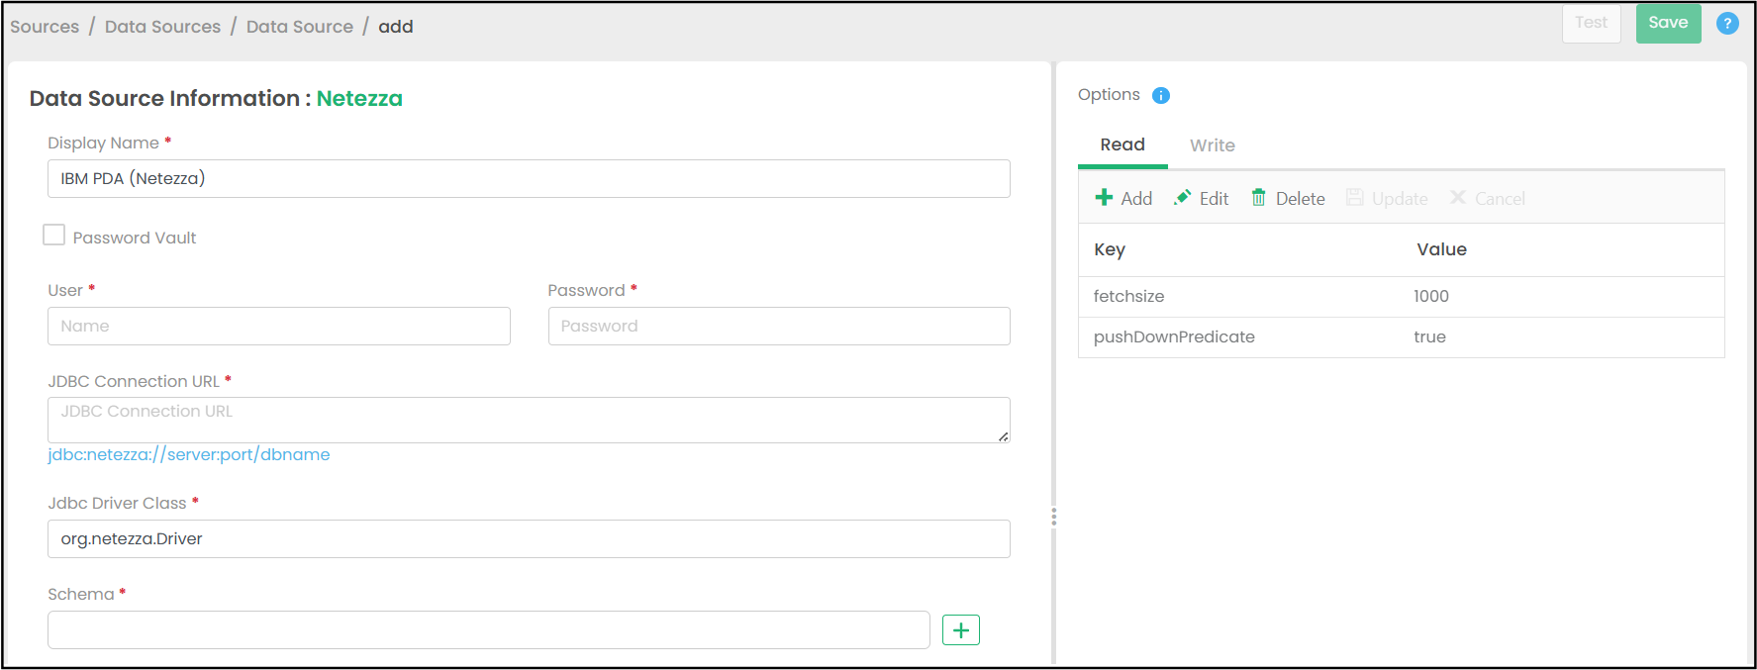Screen dimensions: 1757x670
Task: Switch to the Write tab
Action: (1212, 145)
